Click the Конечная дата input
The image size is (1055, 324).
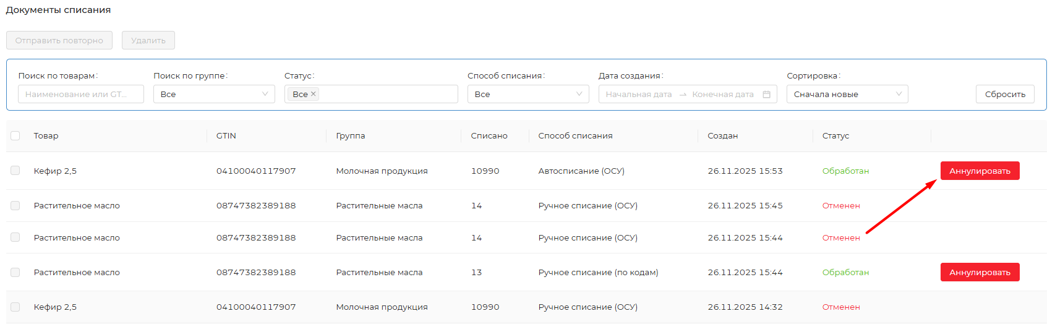click(x=722, y=95)
